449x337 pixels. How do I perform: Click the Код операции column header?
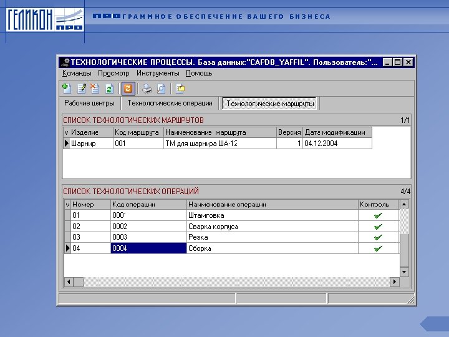pos(148,204)
